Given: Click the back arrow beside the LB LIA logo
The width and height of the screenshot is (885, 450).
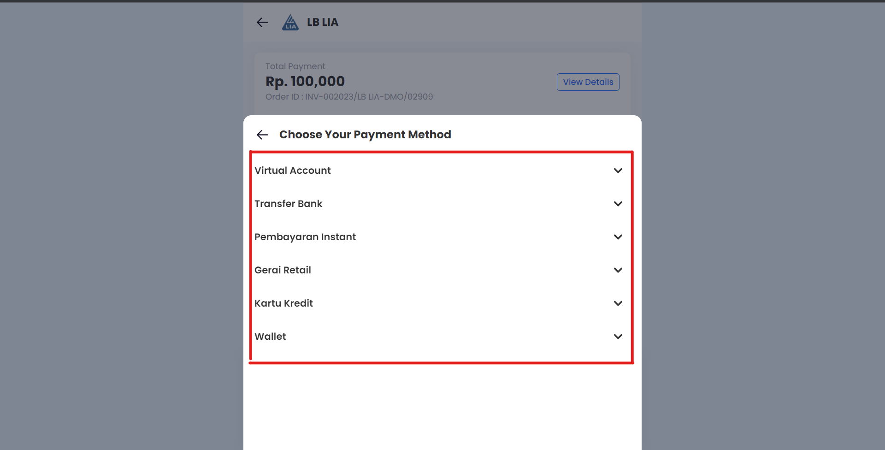Looking at the screenshot, I should [262, 22].
